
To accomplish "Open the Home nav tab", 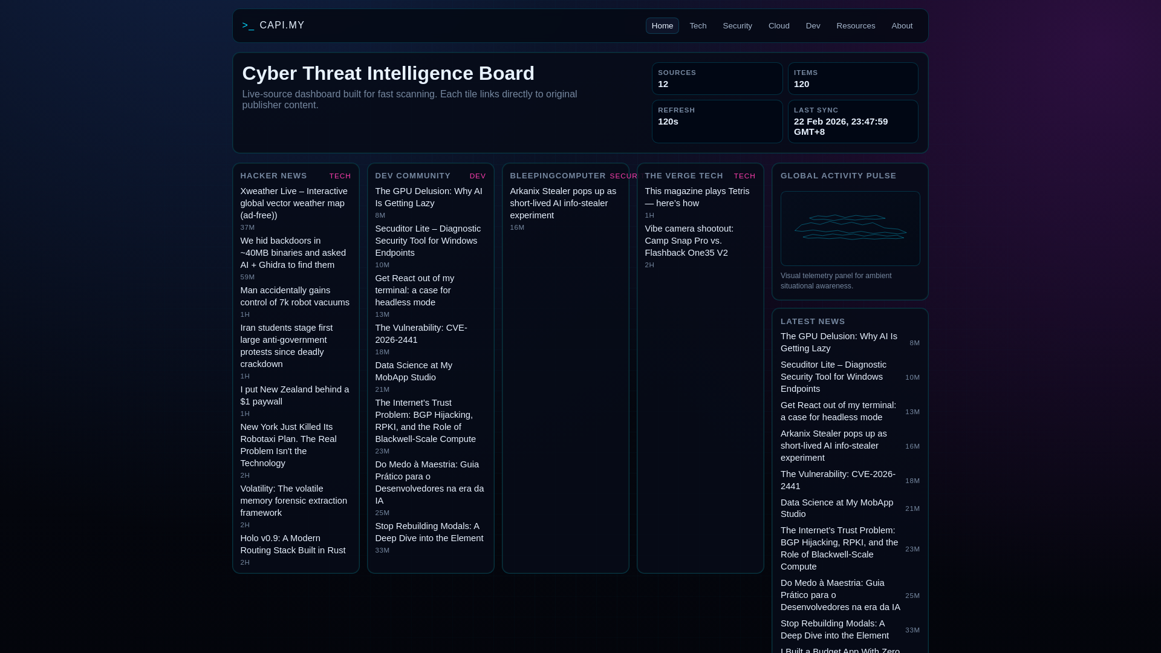I will point(662,25).
